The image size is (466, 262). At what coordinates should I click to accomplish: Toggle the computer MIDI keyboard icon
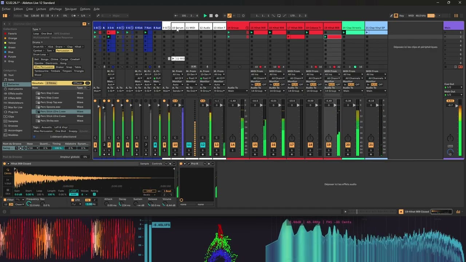click(x=396, y=16)
